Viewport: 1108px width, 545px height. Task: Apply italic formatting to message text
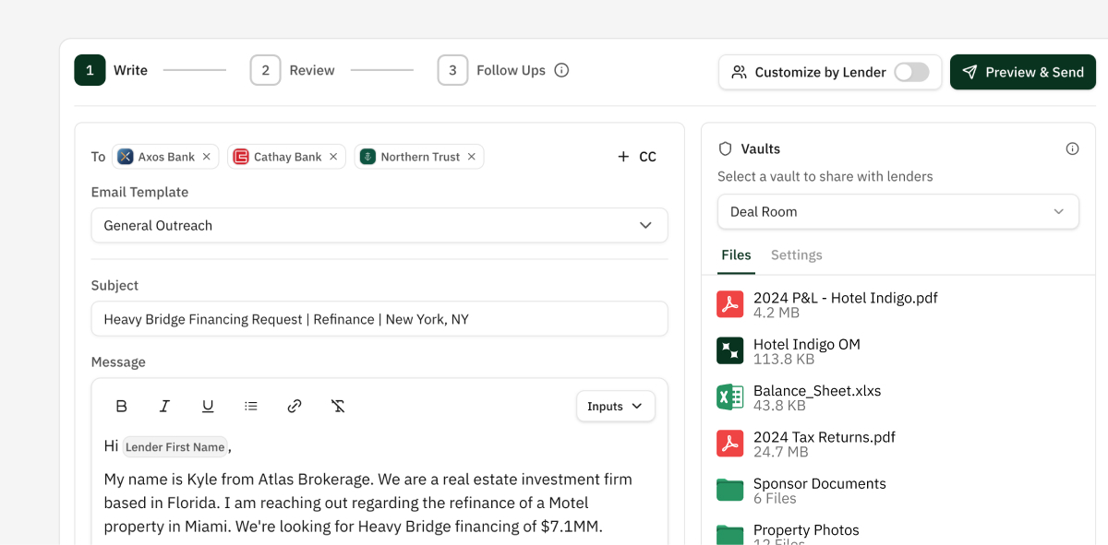(x=164, y=406)
